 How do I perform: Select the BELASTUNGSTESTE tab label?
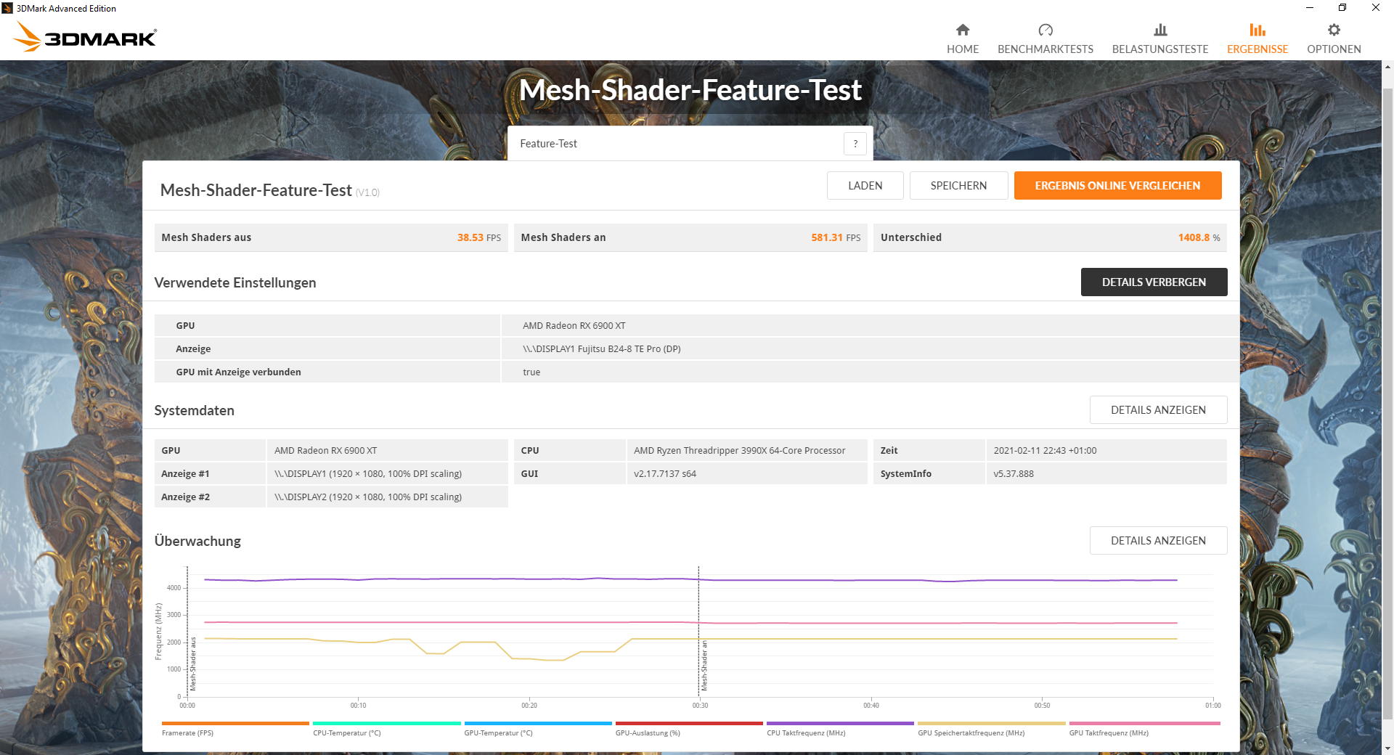[x=1160, y=49]
